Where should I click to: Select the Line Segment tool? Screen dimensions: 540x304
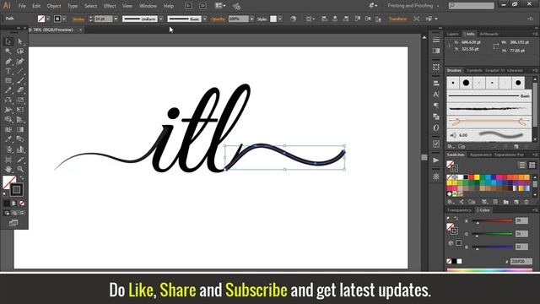click(20, 71)
